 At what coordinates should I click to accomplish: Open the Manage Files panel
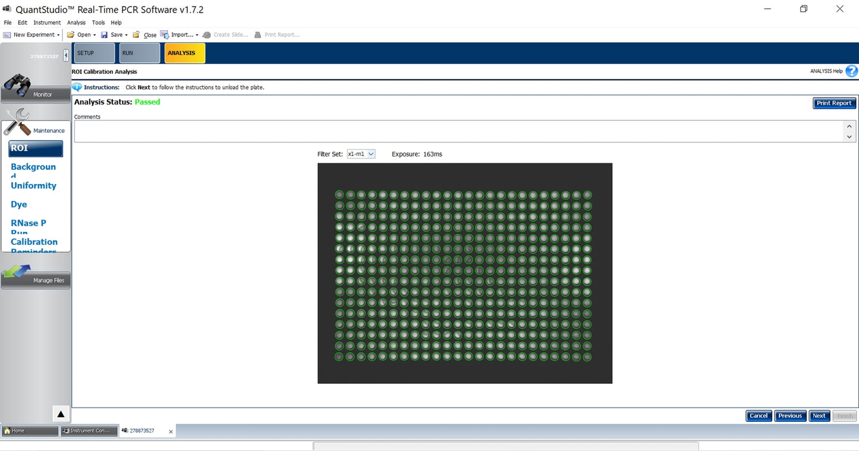click(36, 277)
